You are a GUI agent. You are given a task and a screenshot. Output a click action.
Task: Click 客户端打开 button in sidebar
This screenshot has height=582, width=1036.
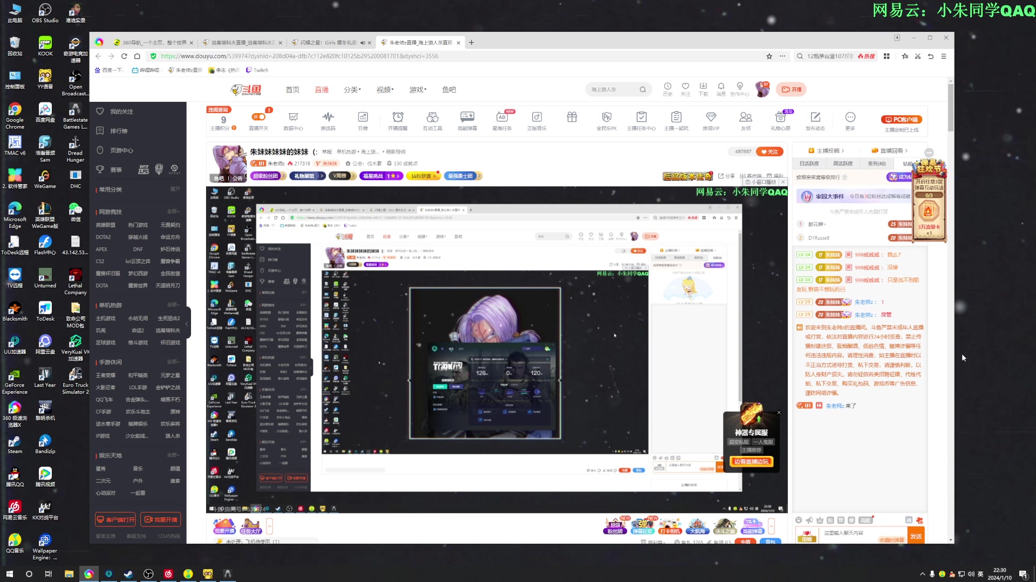[x=115, y=519]
